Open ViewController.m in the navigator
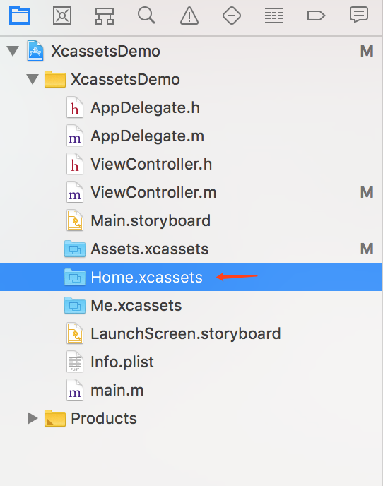The image size is (383, 486). pos(191,192)
